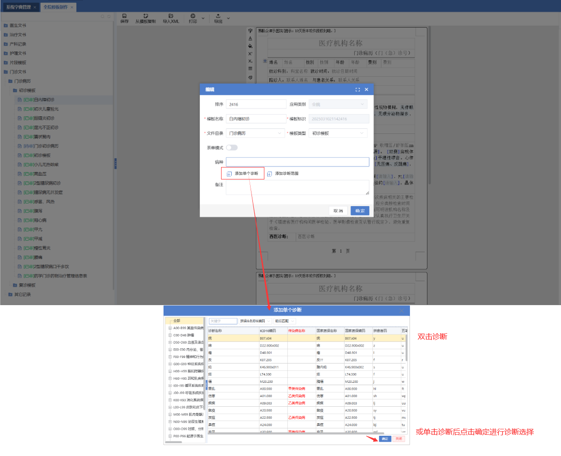The image size is (561, 456).
Task: Select the font color 'A' icon in editor toolbar
Action: (x=250, y=39)
